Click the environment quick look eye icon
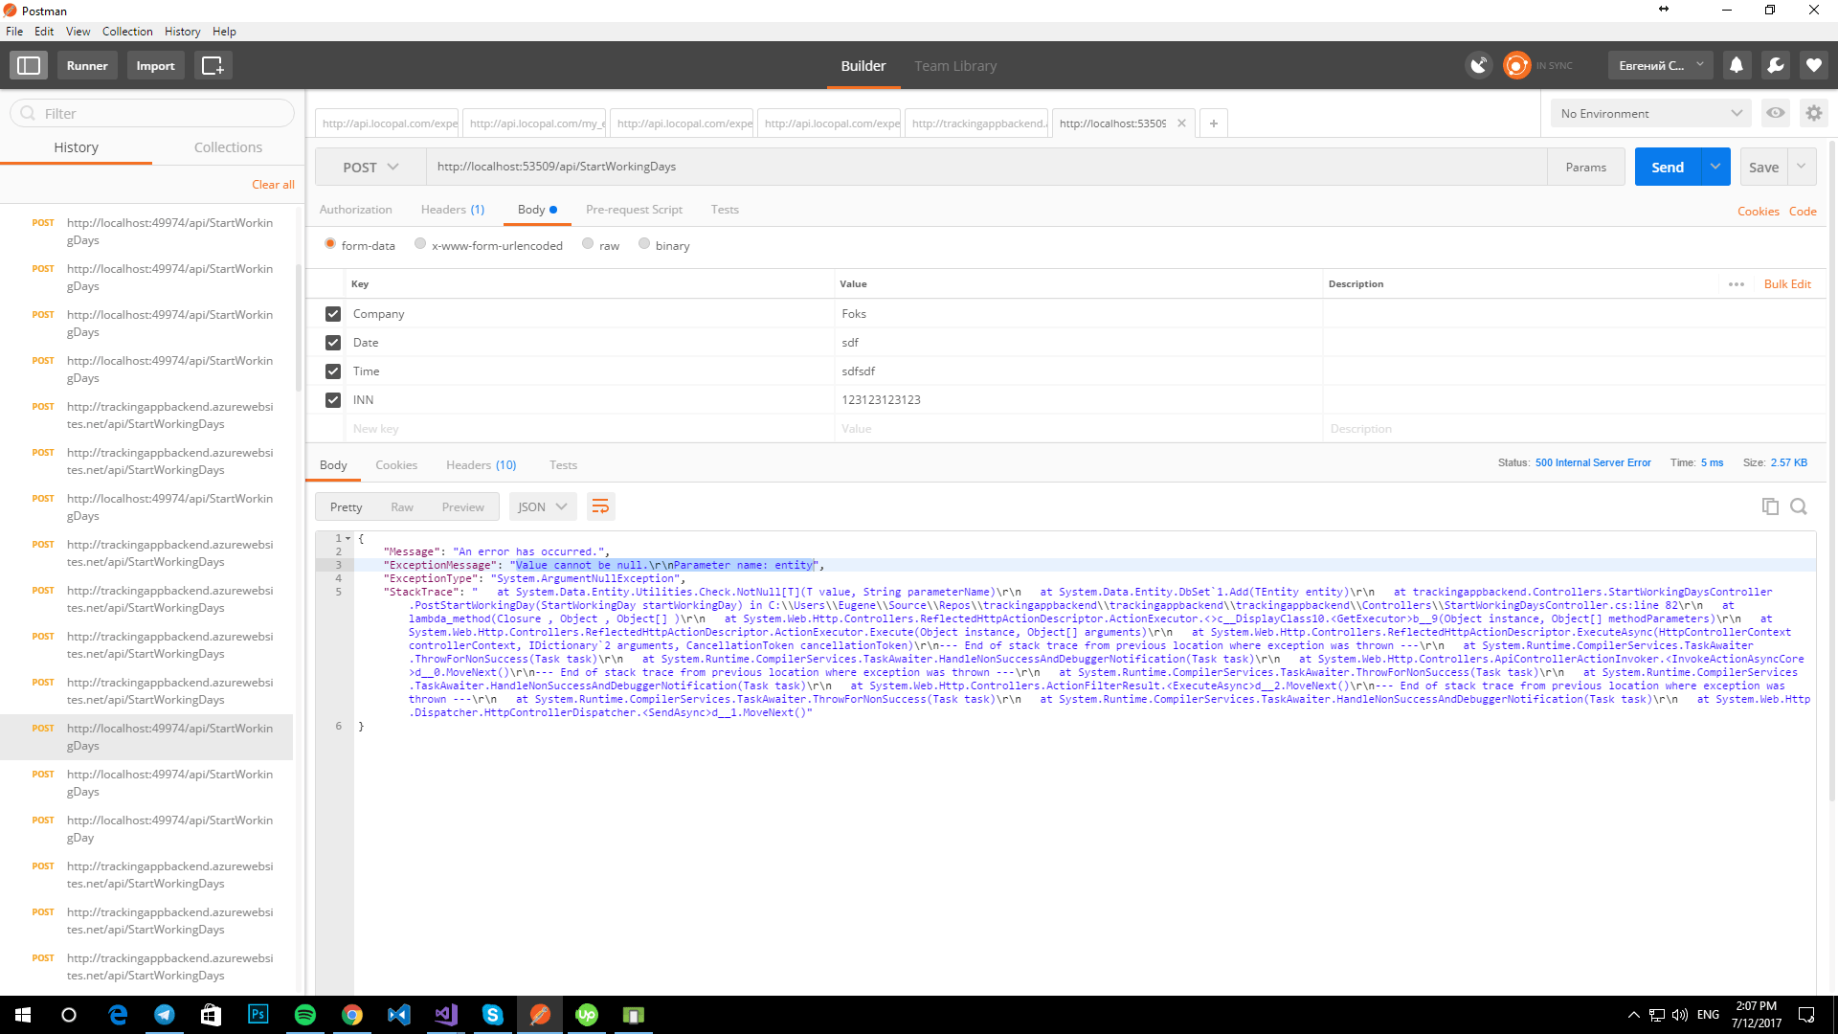This screenshot has width=1838, height=1034. tap(1776, 113)
